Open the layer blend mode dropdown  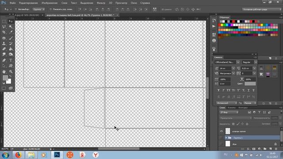click(x=236, y=118)
